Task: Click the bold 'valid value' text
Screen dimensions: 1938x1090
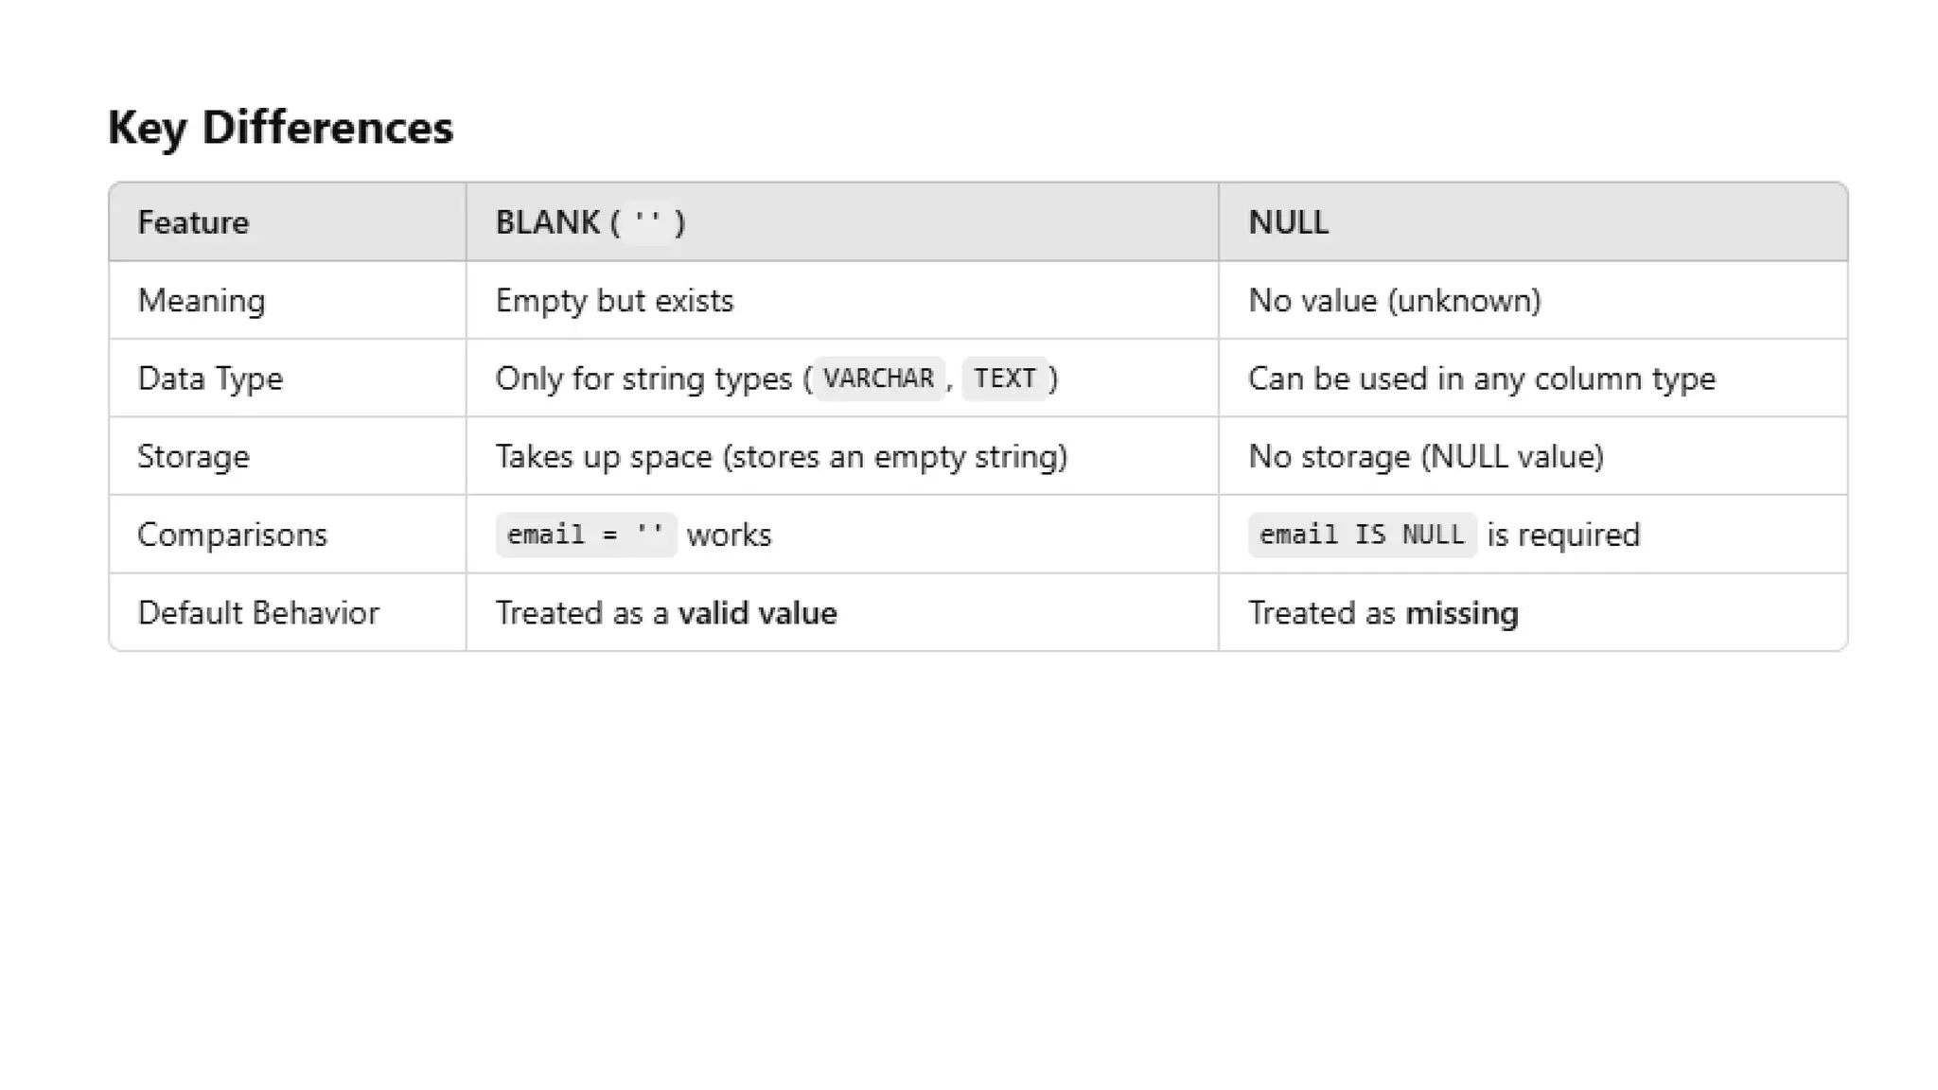Action: coord(757,613)
